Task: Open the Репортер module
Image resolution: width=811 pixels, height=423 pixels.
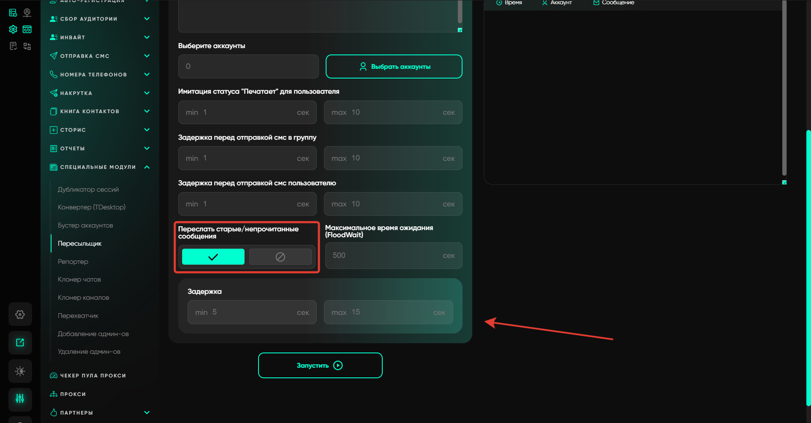Action: click(x=73, y=262)
